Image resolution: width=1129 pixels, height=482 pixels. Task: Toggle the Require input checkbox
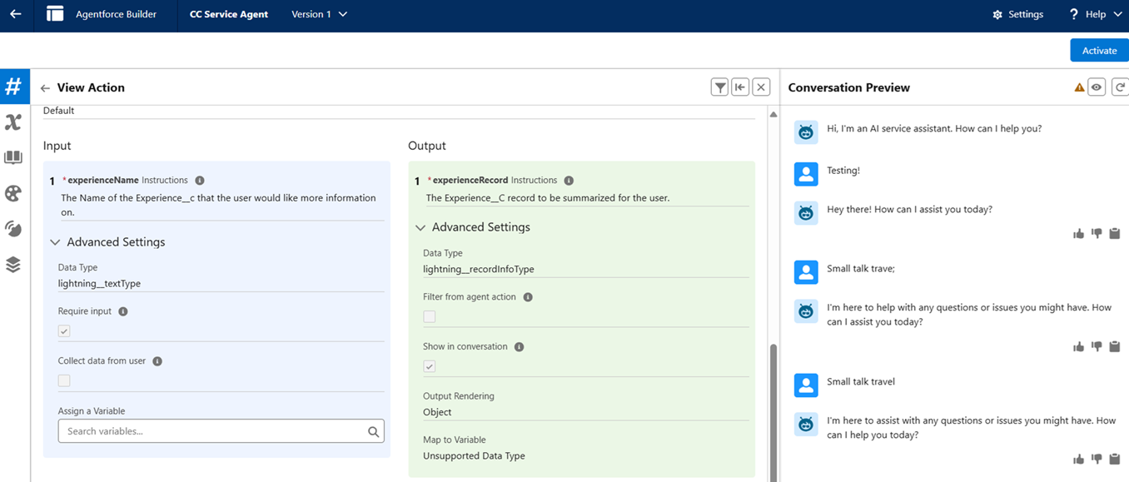pyautogui.click(x=64, y=330)
